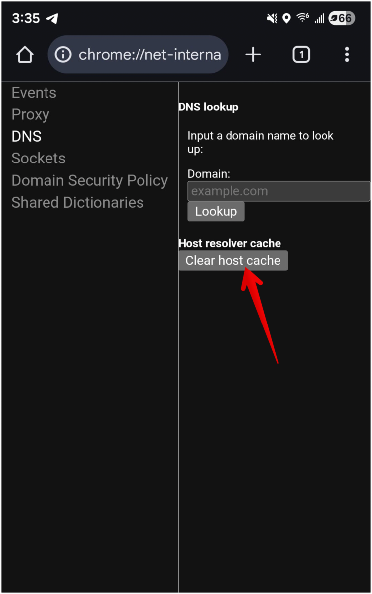
Task: Select the Events sidebar item
Action: click(x=34, y=93)
